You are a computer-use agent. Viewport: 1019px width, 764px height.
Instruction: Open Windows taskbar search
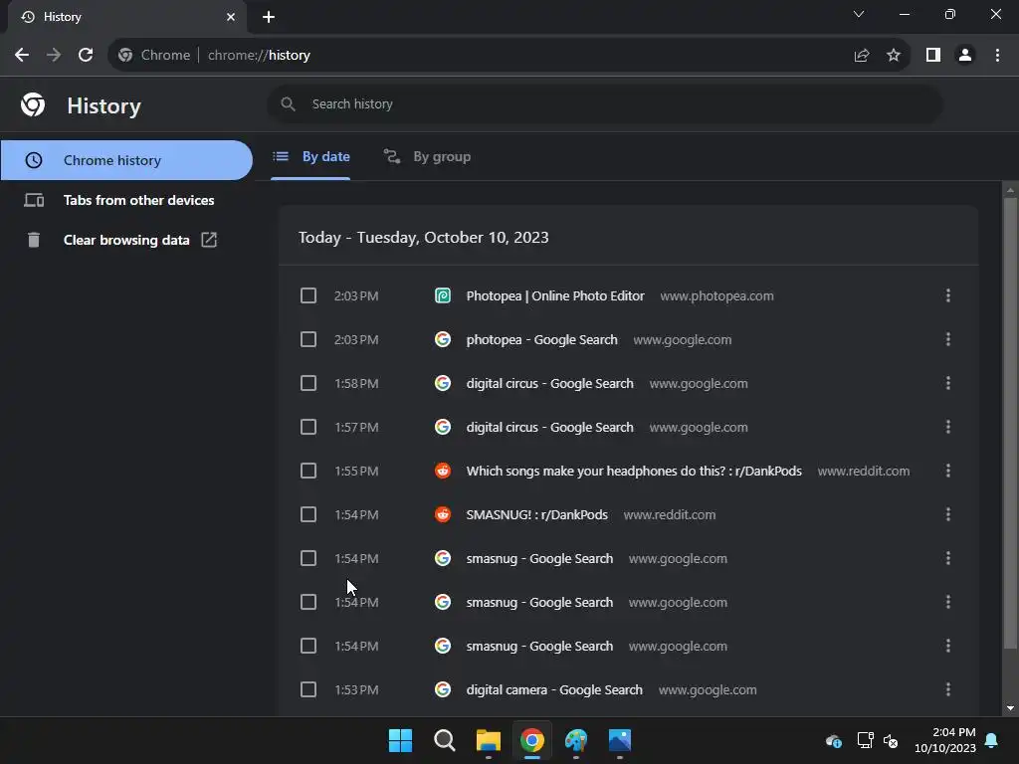pyautogui.click(x=445, y=740)
